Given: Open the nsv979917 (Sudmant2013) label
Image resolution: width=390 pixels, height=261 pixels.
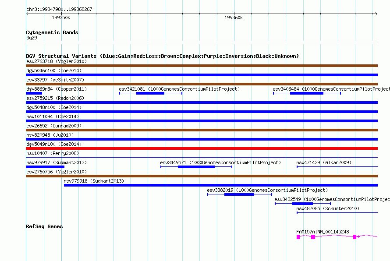Looking at the screenshot, I should click(57, 162).
